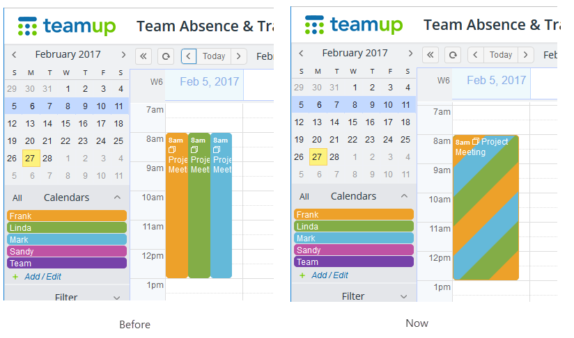Toggle Sandy calendar in Now sidebar

(x=354, y=250)
